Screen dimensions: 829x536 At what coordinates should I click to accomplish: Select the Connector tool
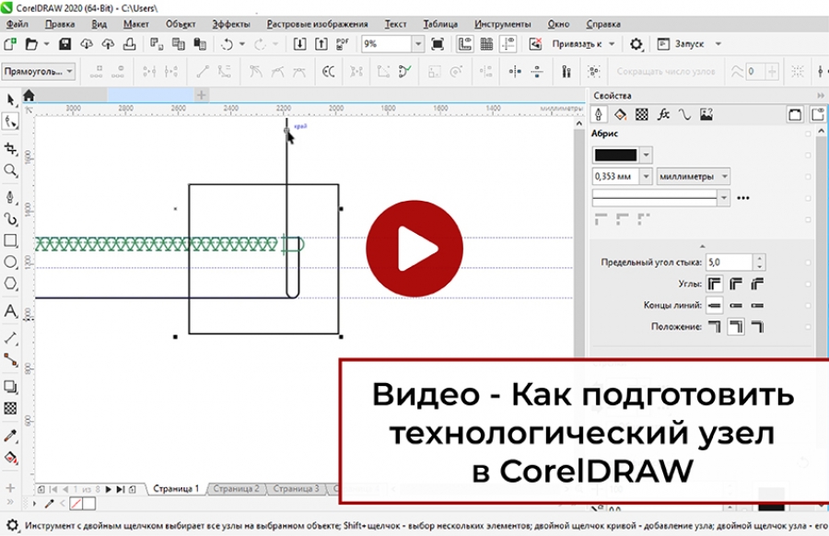pyautogui.click(x=10, y=360)
